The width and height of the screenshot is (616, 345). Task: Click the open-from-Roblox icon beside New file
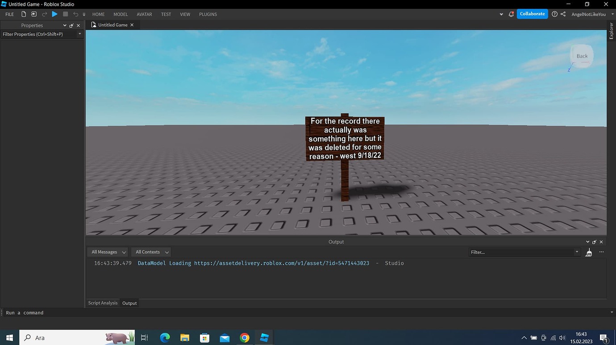[x=34, y=14]
